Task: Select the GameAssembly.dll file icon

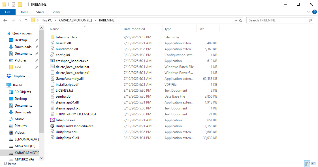Action: pos(52,78)
